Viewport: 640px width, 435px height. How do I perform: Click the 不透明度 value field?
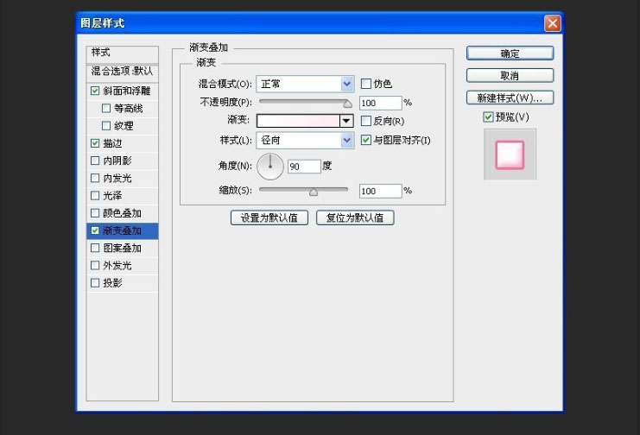click(380, 104)
